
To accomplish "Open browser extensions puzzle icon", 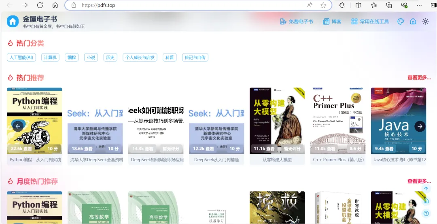I will [x=342, y=5].
